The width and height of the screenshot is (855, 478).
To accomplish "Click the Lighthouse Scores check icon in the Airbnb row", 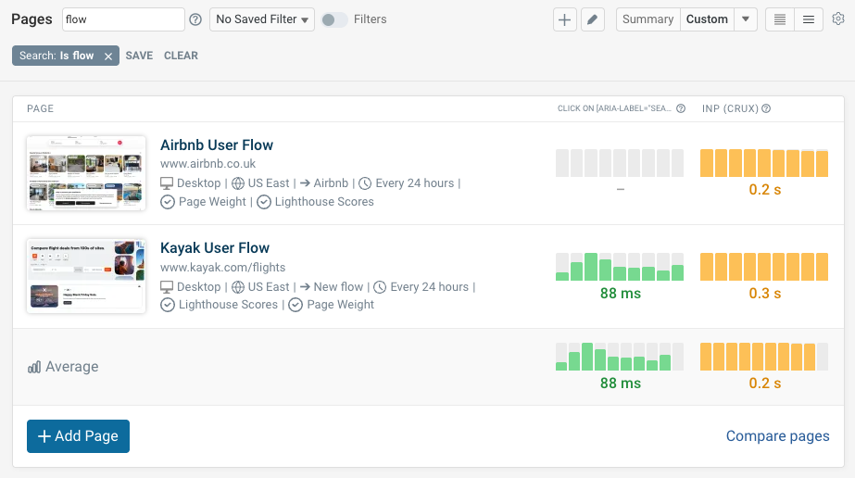I will 264,202.
